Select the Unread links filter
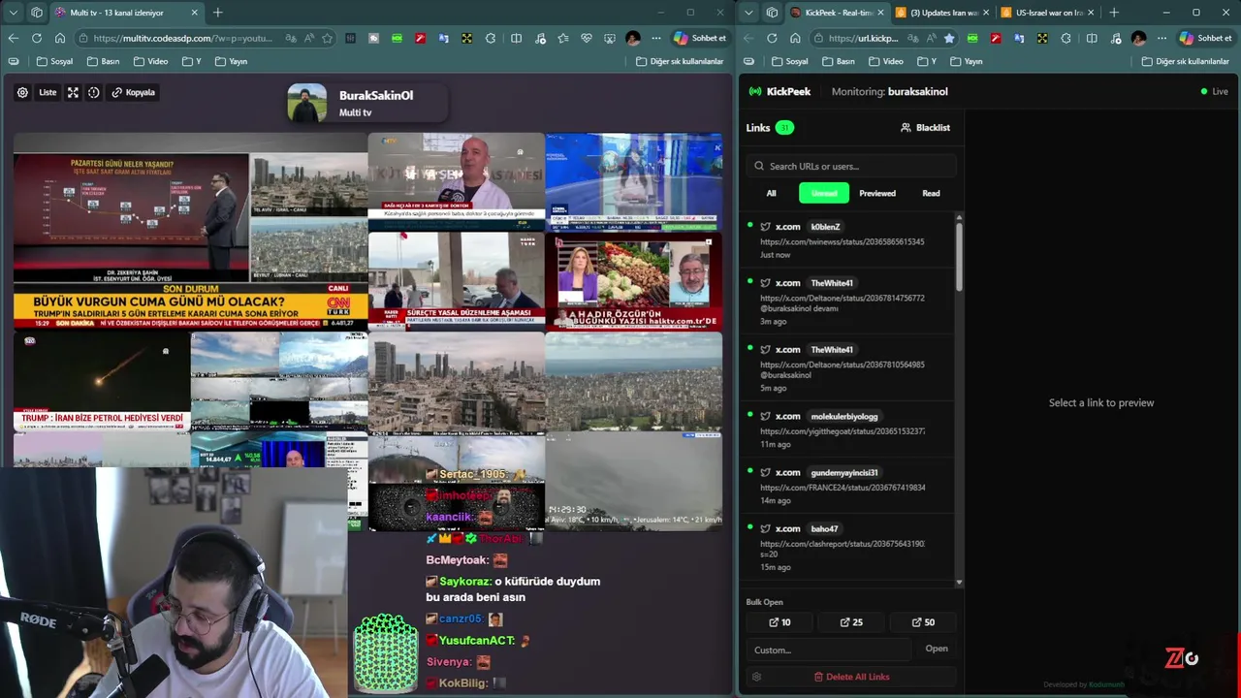Image resolution: width=1241 pixels, height=698 pixels. click(x=824, y=193)
